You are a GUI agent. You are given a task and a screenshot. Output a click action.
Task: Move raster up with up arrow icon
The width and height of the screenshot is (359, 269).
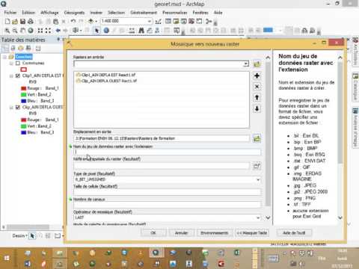click(257, 97)
